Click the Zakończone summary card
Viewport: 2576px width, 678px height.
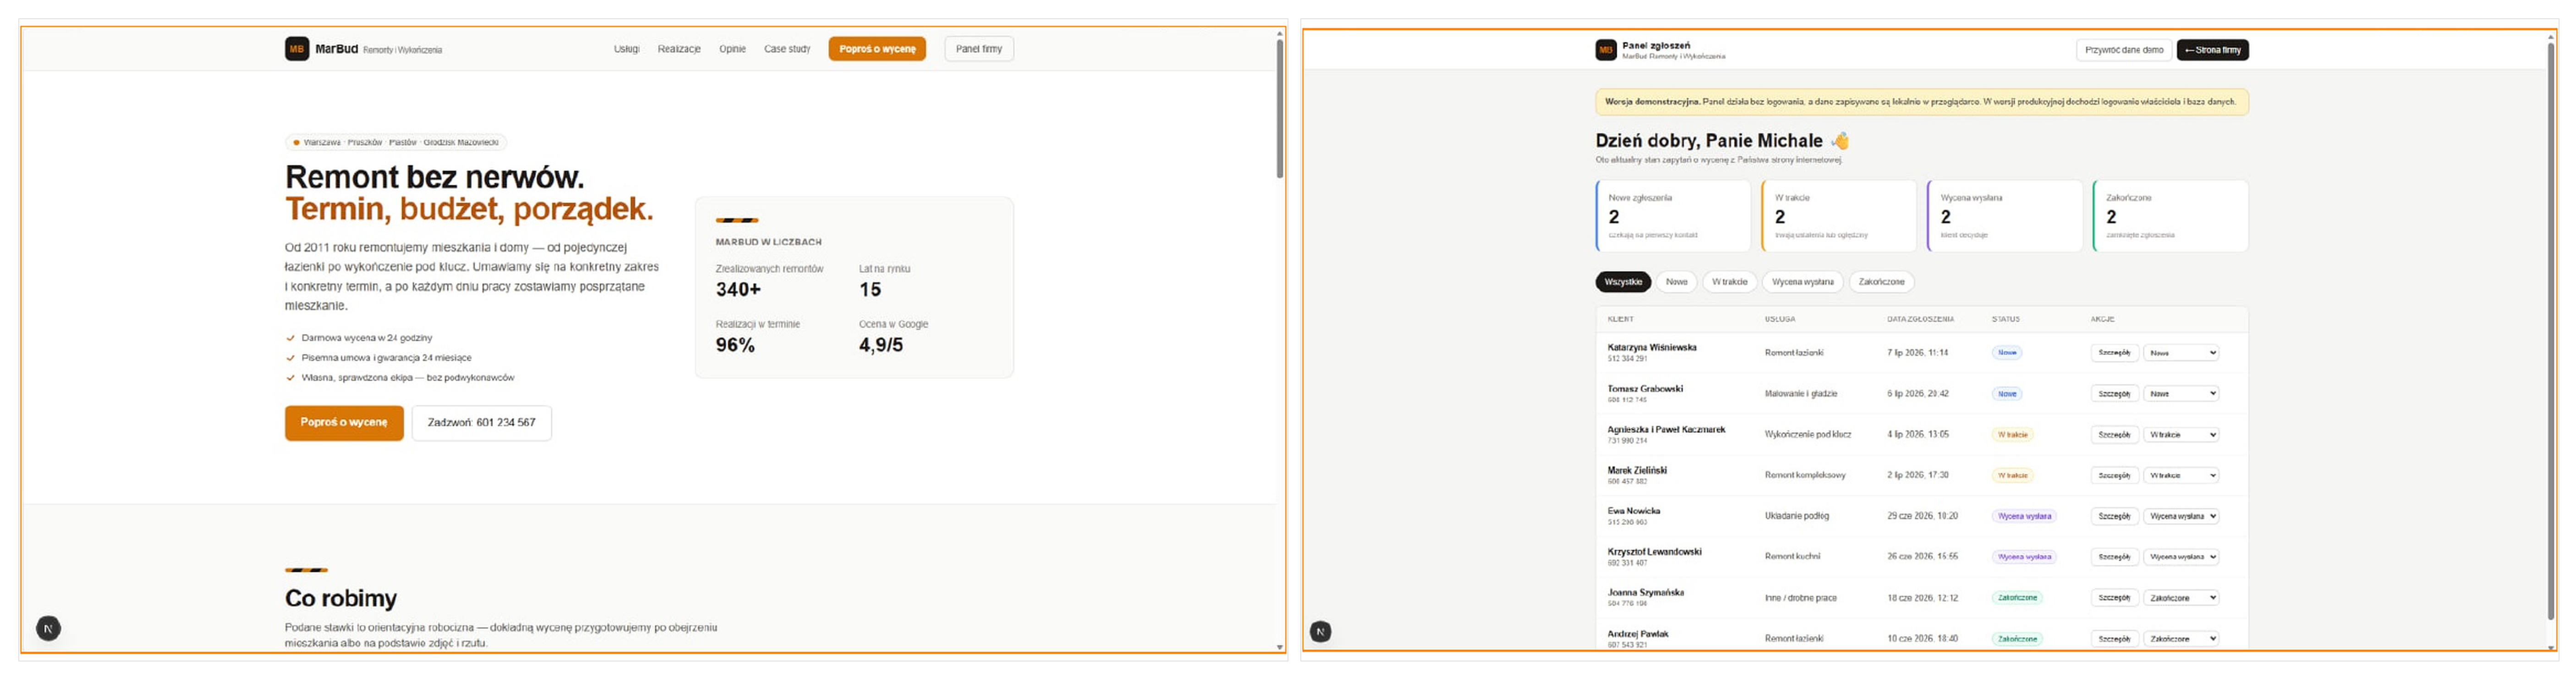tap(2171, 216)
